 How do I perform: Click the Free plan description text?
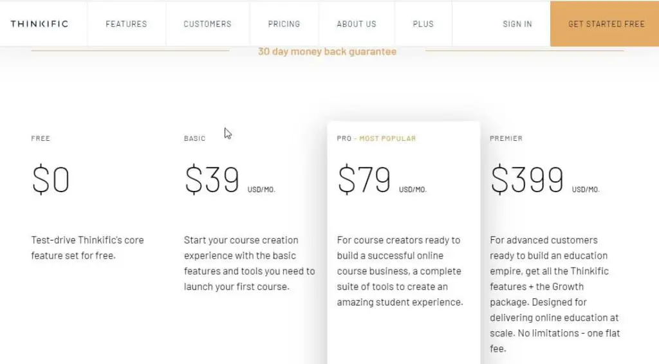click(x=88, y=248)
